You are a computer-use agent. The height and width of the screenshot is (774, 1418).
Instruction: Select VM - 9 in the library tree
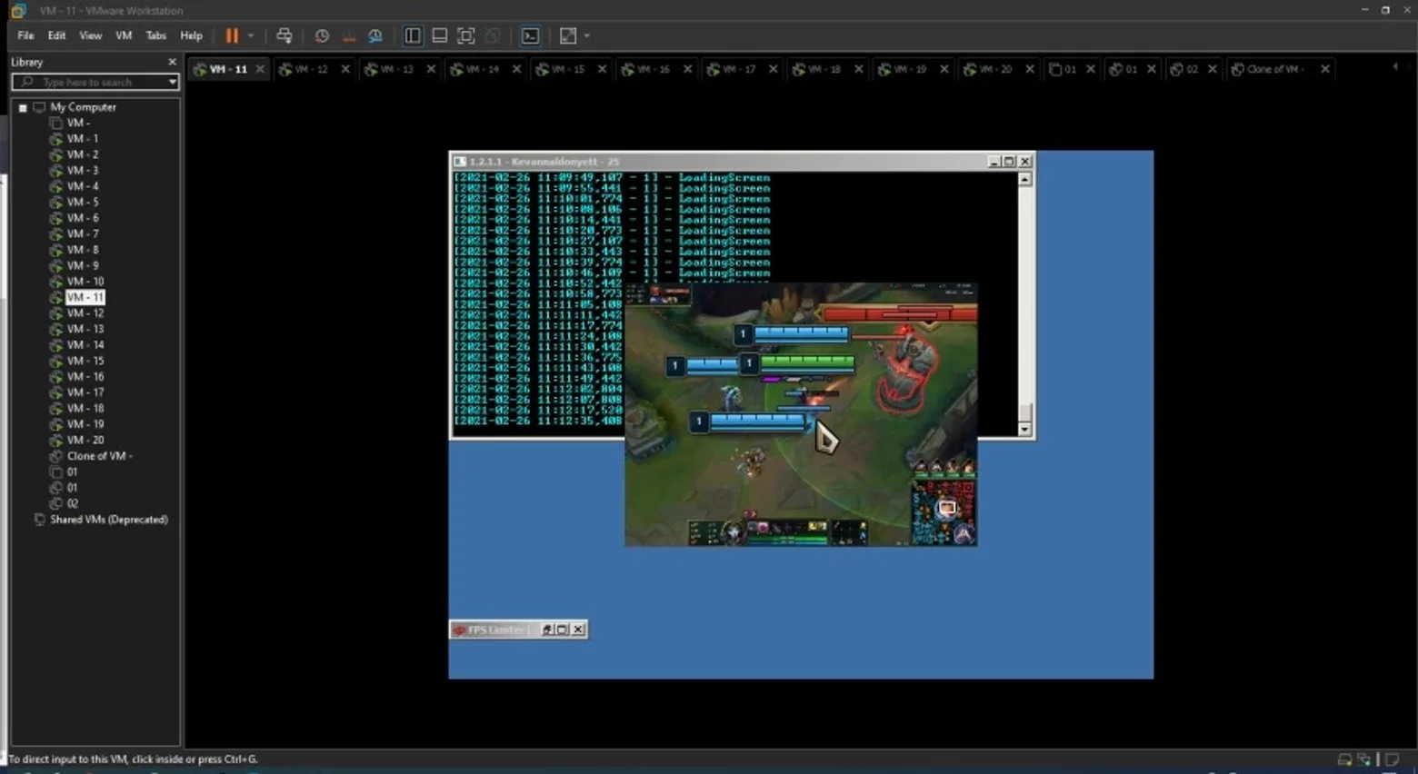point(83,266)
